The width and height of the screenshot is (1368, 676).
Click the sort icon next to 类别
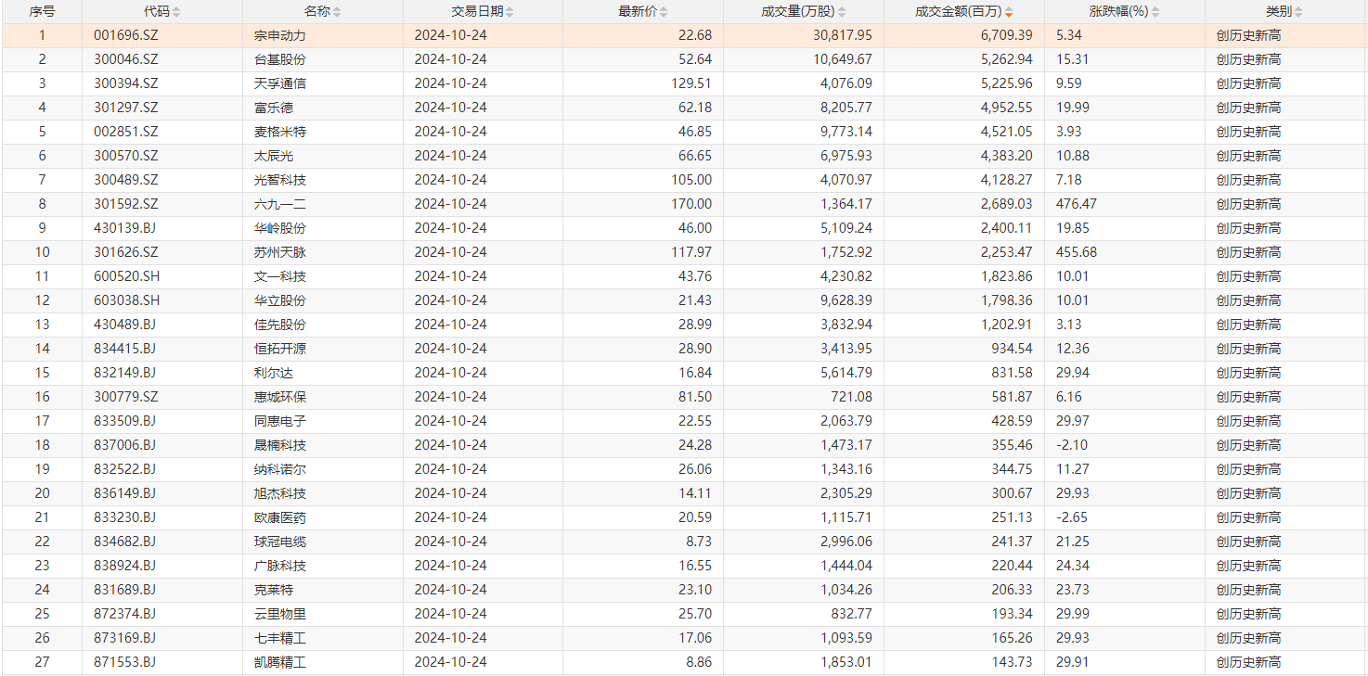1297,12
